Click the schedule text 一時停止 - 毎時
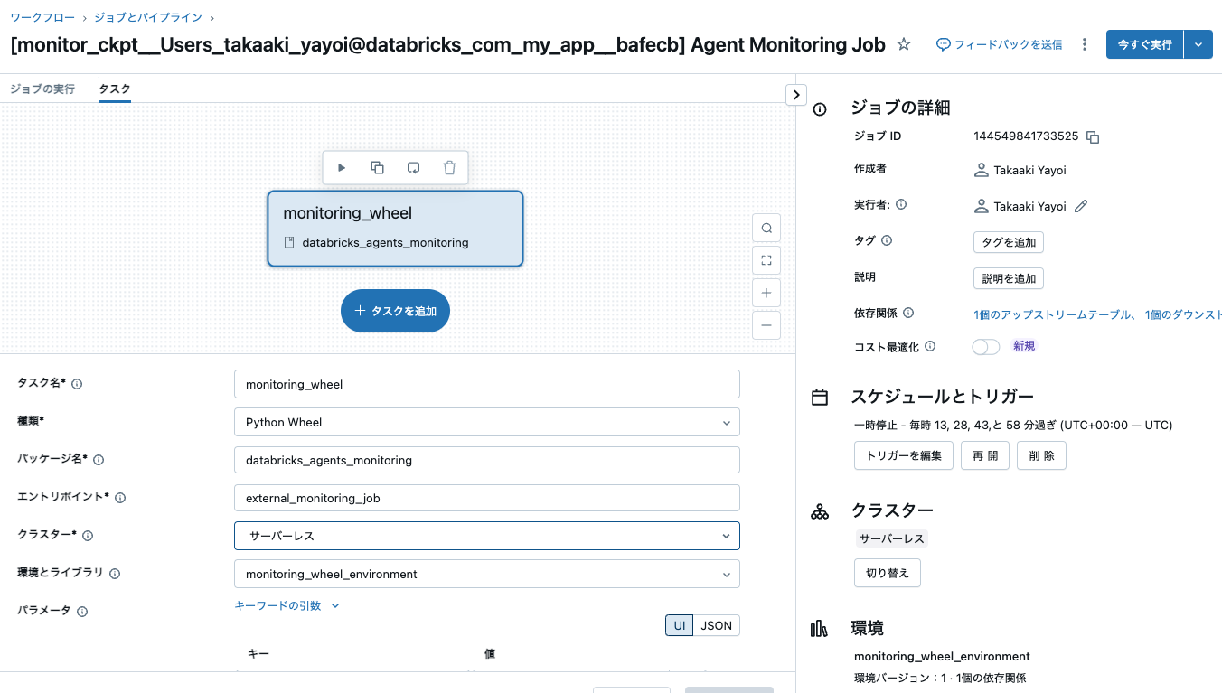This screenshot has width=1222, height=693. [1013, 425]
